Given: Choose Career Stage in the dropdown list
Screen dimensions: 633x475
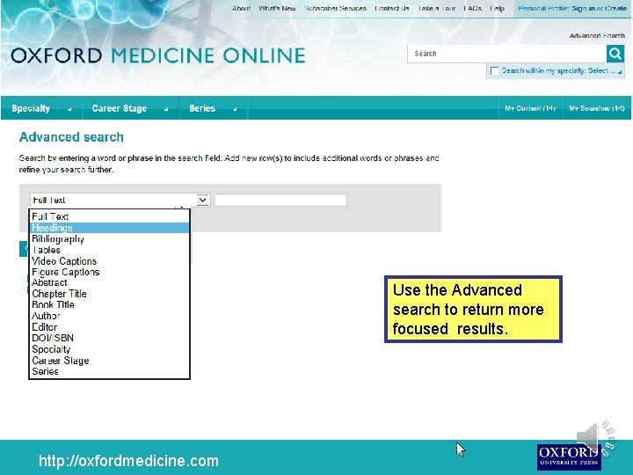Looking at the screenshot, I should click(109, 361).
